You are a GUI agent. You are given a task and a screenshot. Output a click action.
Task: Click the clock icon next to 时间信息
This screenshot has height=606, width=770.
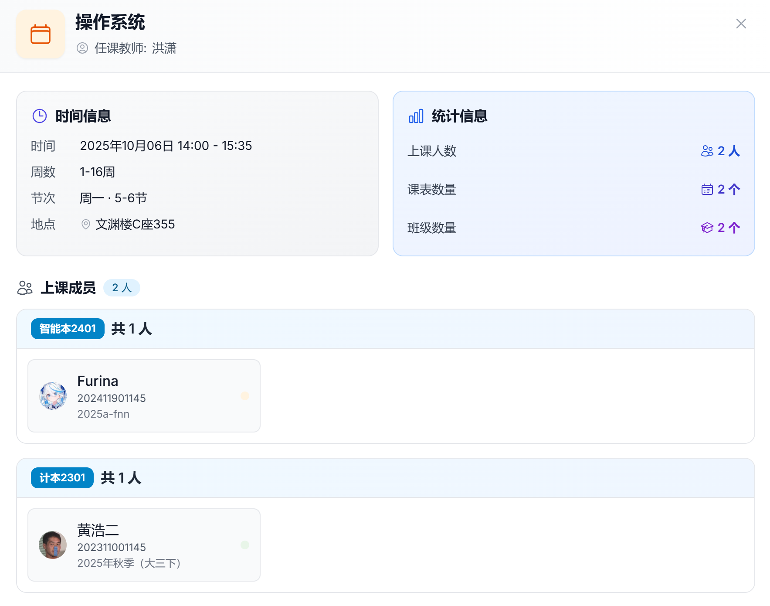(40, 116)
